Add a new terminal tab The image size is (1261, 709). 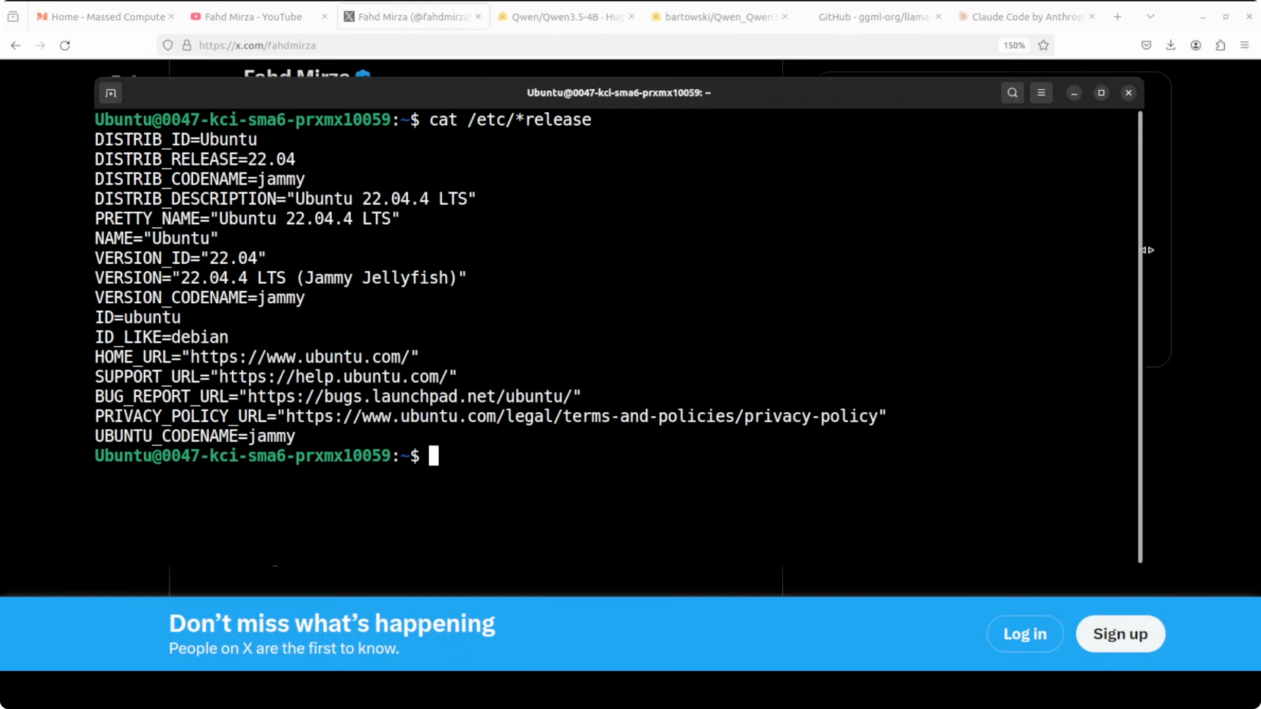[x=111, y=93]
